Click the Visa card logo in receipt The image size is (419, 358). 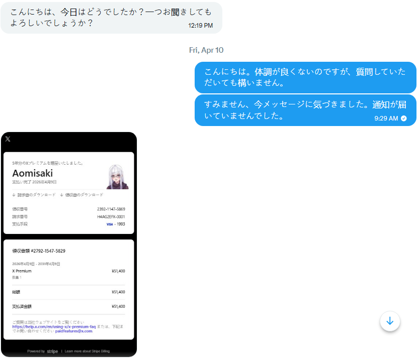[x=110, y=224]
